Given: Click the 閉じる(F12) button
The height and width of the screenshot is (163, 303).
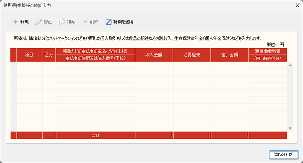Looking at the screenshot, I should 284,155.
